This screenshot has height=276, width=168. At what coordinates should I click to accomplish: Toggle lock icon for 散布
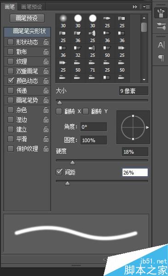point(46,52)
